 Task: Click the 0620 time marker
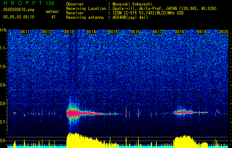(x=224, y=32)
